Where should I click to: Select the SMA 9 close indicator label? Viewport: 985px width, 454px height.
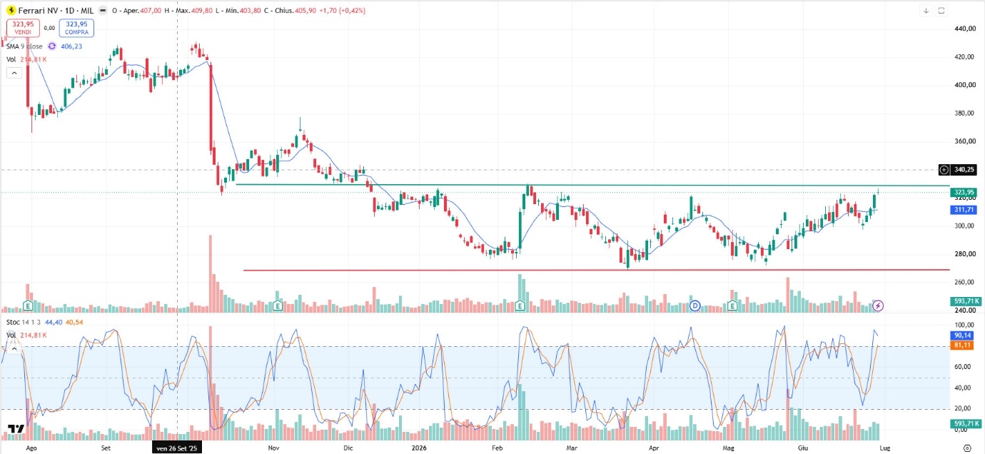pos(24,46)
